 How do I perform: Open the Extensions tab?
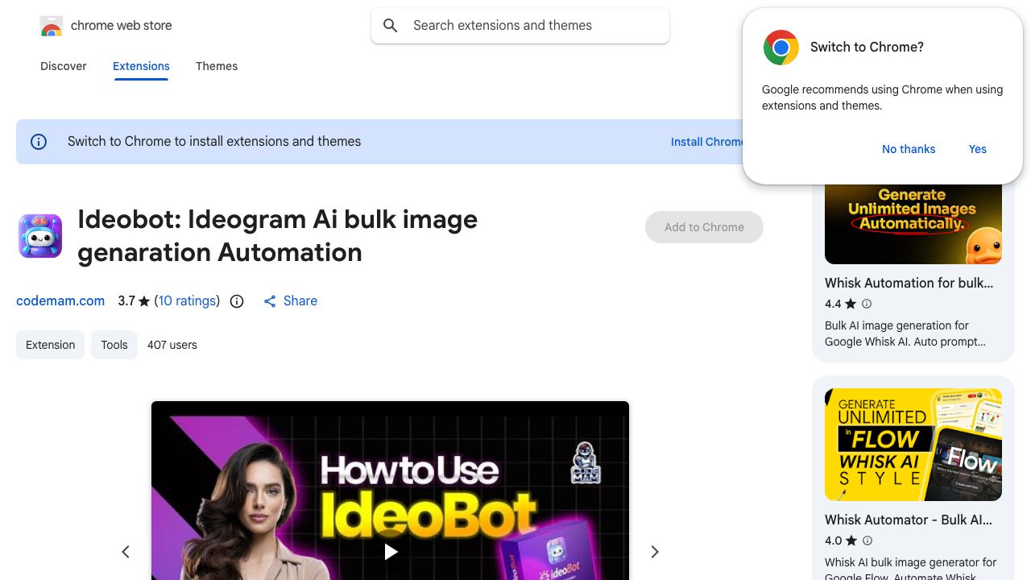click(141, 66)
